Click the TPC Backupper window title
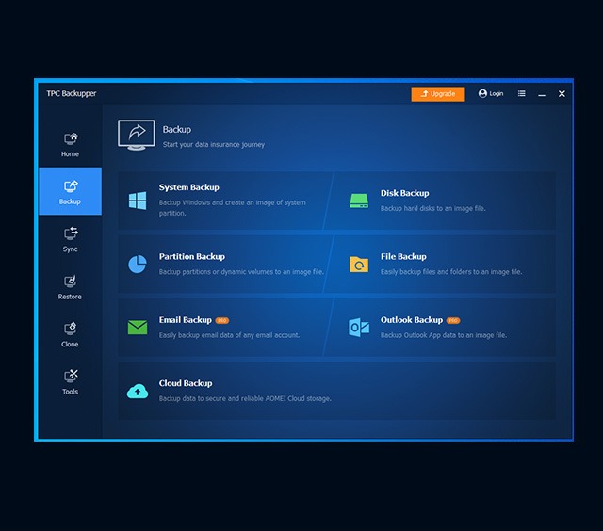The image size is (603, 531). (x=72, y=94)
